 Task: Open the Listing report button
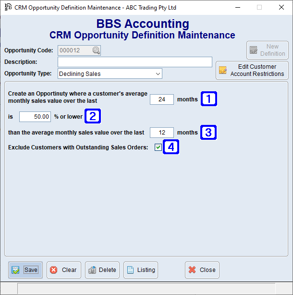[x=140, y=270]
